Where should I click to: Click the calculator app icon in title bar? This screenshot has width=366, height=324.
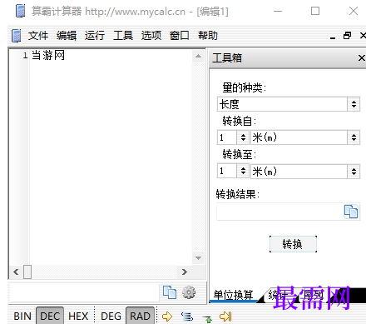point(21,11)
